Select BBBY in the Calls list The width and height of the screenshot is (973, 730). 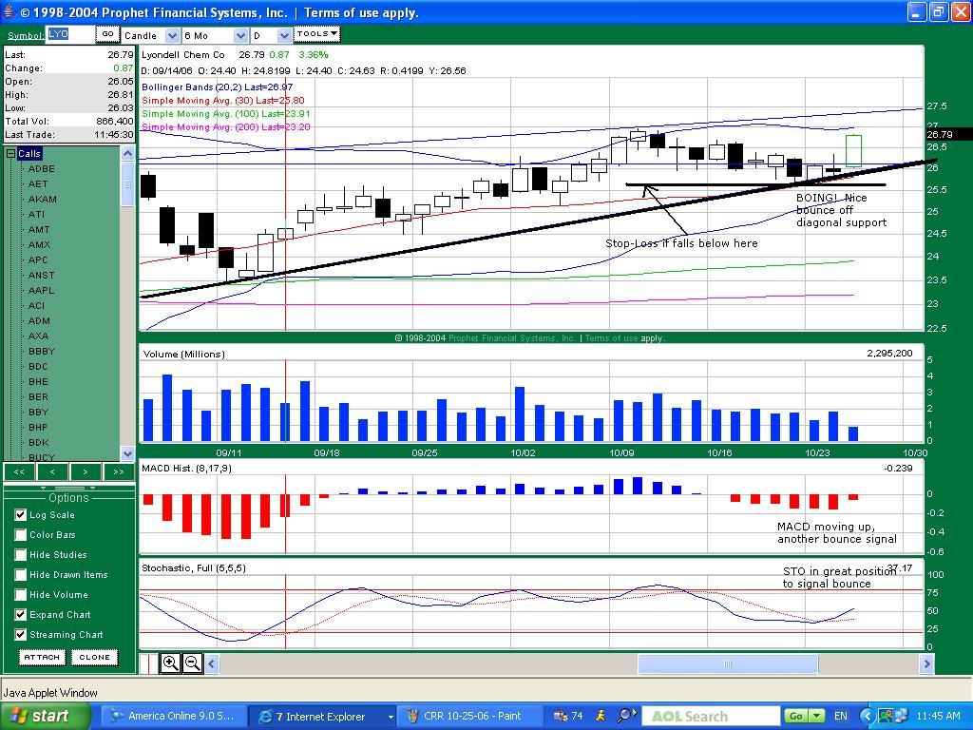42,352
